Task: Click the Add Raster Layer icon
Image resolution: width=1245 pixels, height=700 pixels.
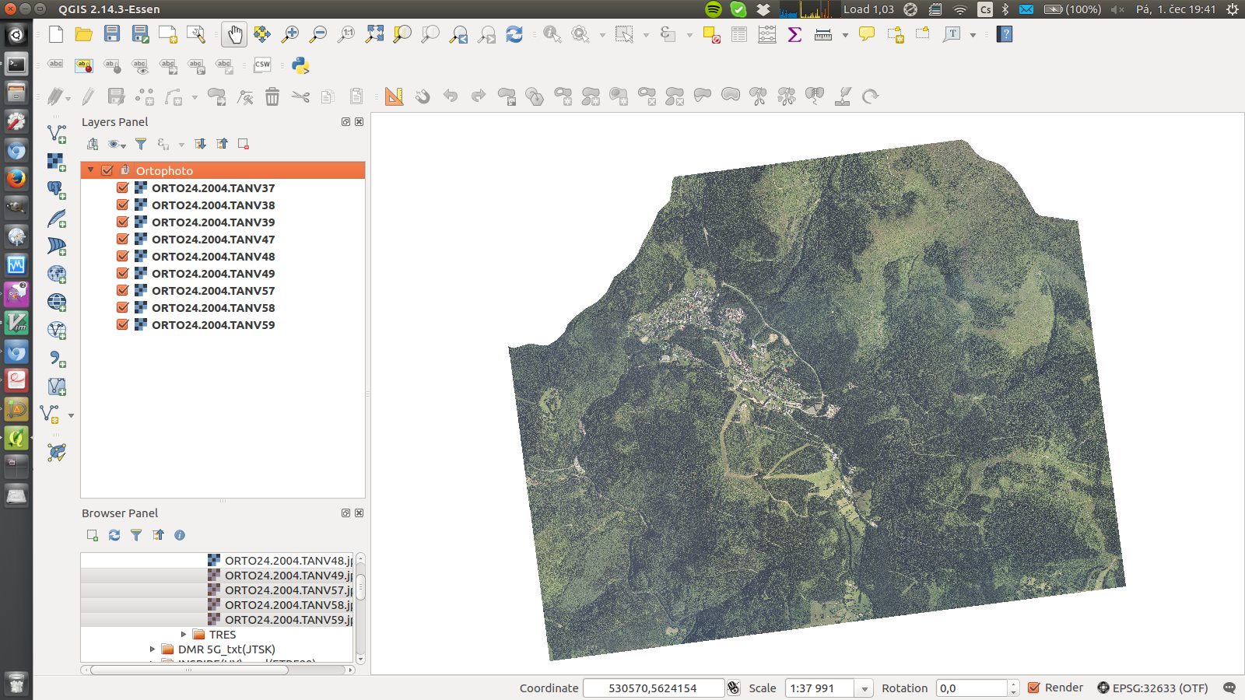Action: coord(56,162)
